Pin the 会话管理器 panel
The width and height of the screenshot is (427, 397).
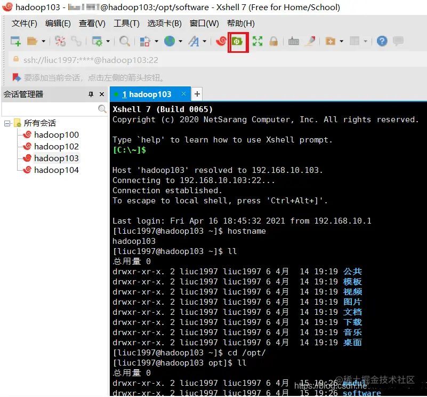coord(91,94)
